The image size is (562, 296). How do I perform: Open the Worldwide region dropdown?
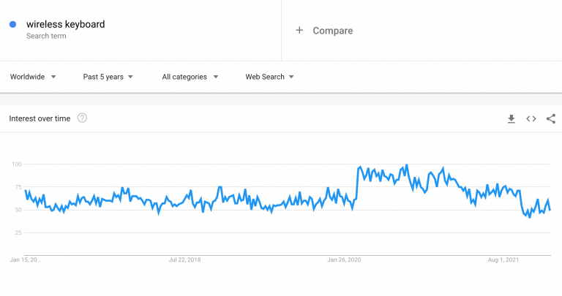pos(33,77)
